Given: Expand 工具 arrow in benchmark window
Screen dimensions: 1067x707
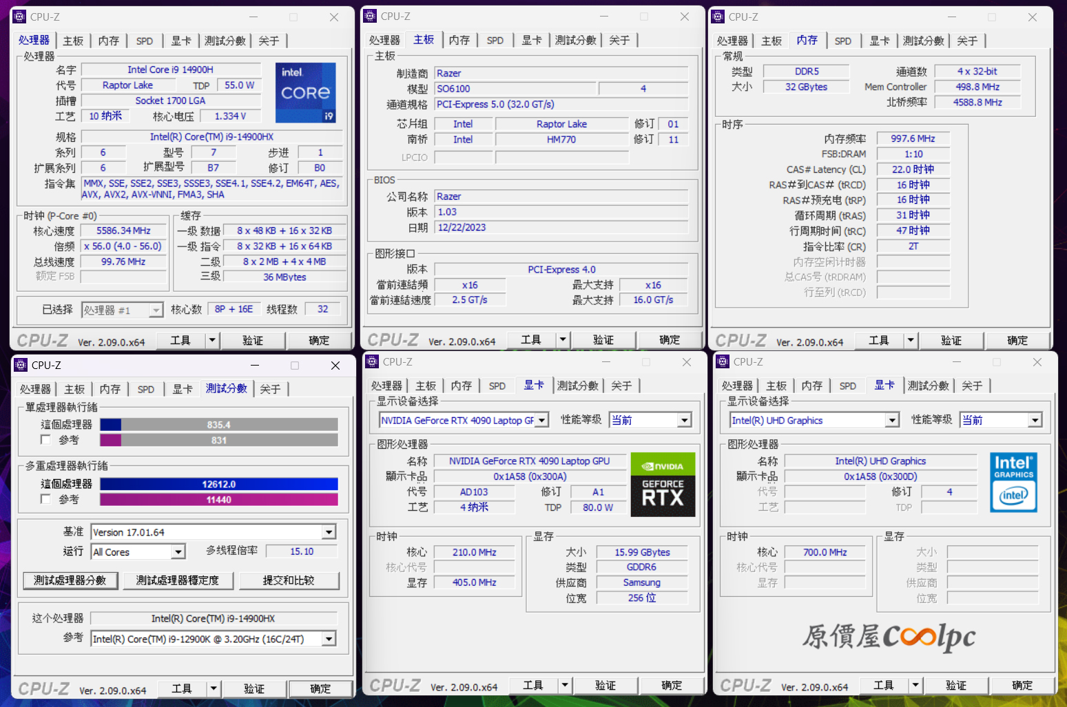Looking at the screenshot, I should point(214,688).
